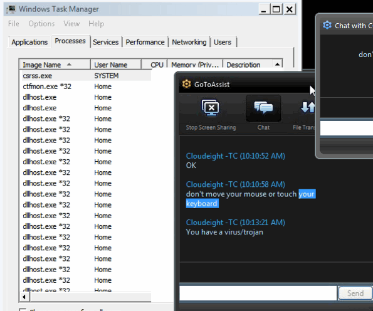This screenshot has height=311, width=373.
Task: Switch to the Services tab
Action: tap(105, 42)
